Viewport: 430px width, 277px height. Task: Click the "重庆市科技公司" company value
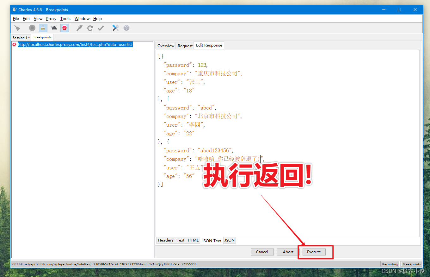218,74
